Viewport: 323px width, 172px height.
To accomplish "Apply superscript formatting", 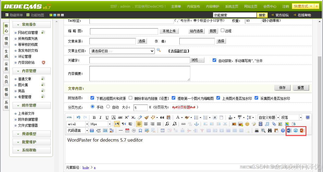I will [x=127, y=117].
